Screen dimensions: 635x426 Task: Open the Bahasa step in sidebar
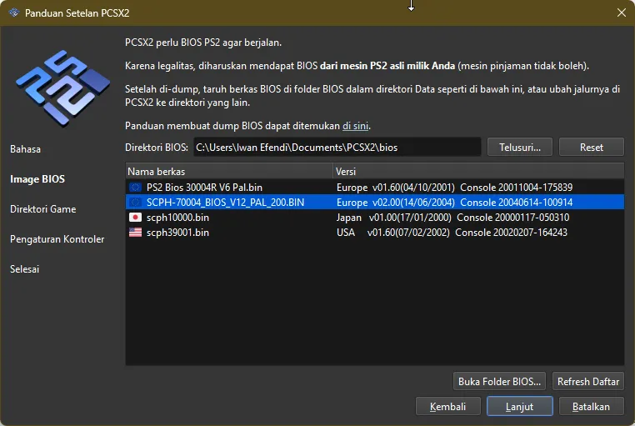tap(25, 149)
